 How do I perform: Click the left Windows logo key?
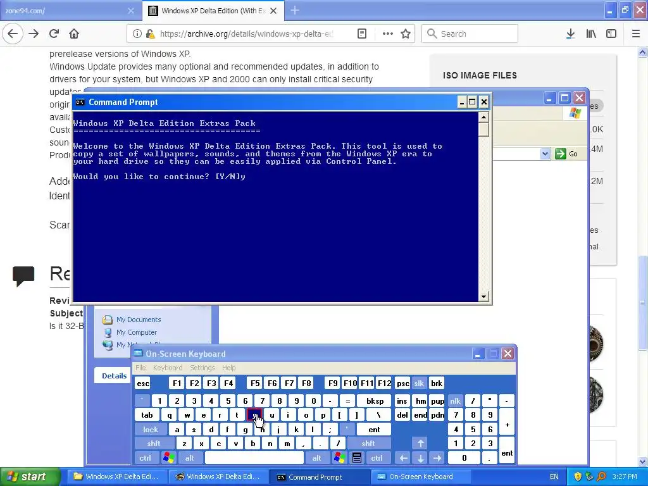click(168, 458)
